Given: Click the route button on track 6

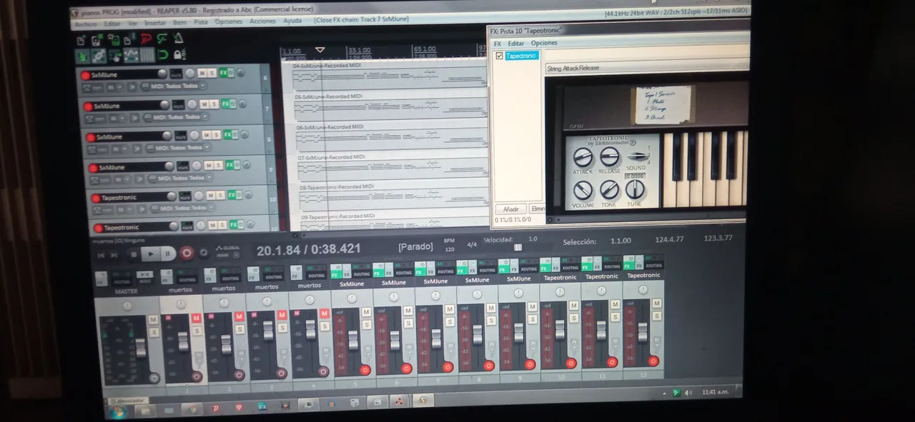Looking at the screenshot, I should point(176,74).
